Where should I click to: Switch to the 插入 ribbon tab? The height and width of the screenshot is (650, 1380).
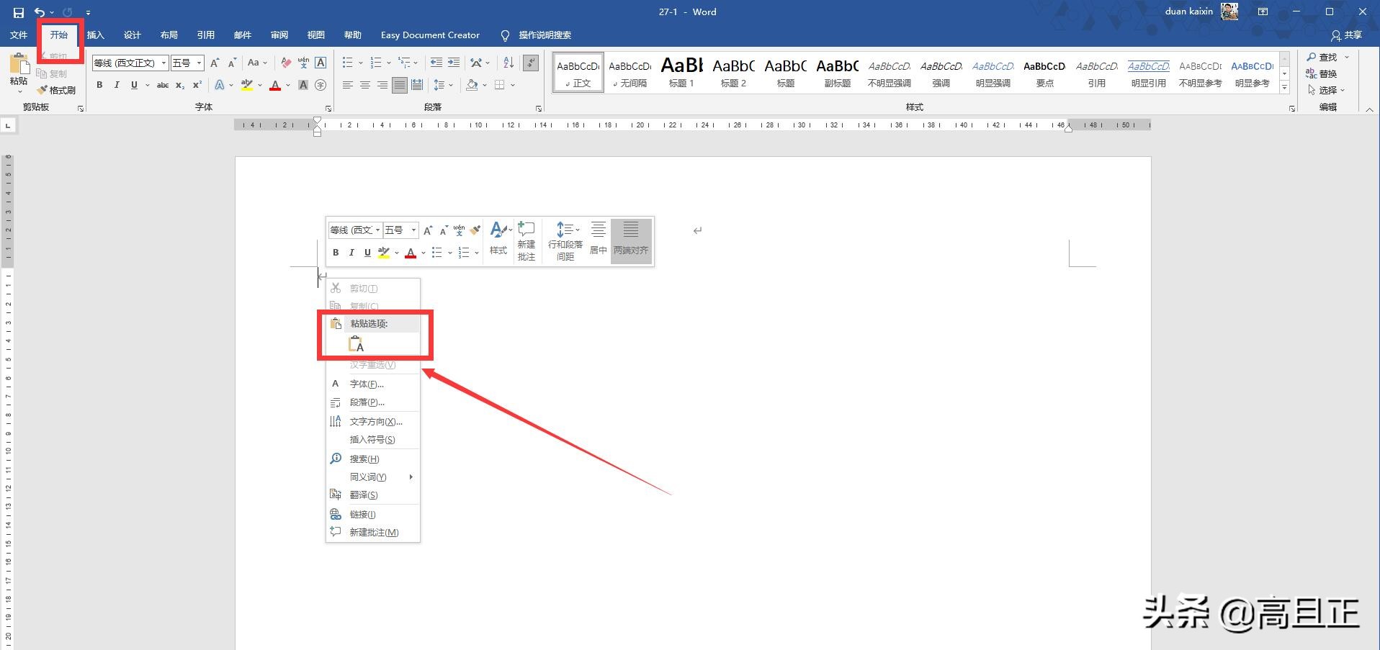click(x=95, y=35)
